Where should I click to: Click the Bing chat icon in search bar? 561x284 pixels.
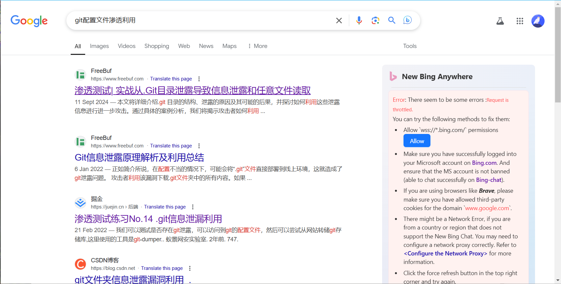[407, 20]
